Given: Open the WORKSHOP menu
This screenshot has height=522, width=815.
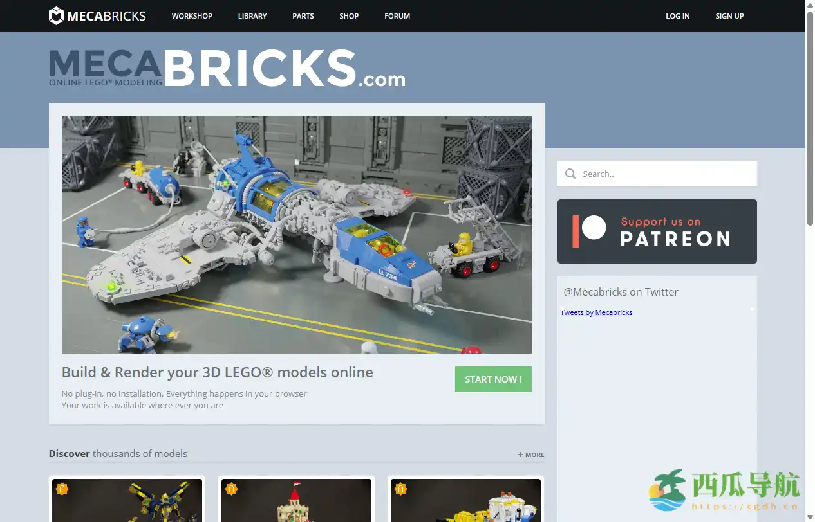Looking at the screenshot, I should [x=192, y=16].
